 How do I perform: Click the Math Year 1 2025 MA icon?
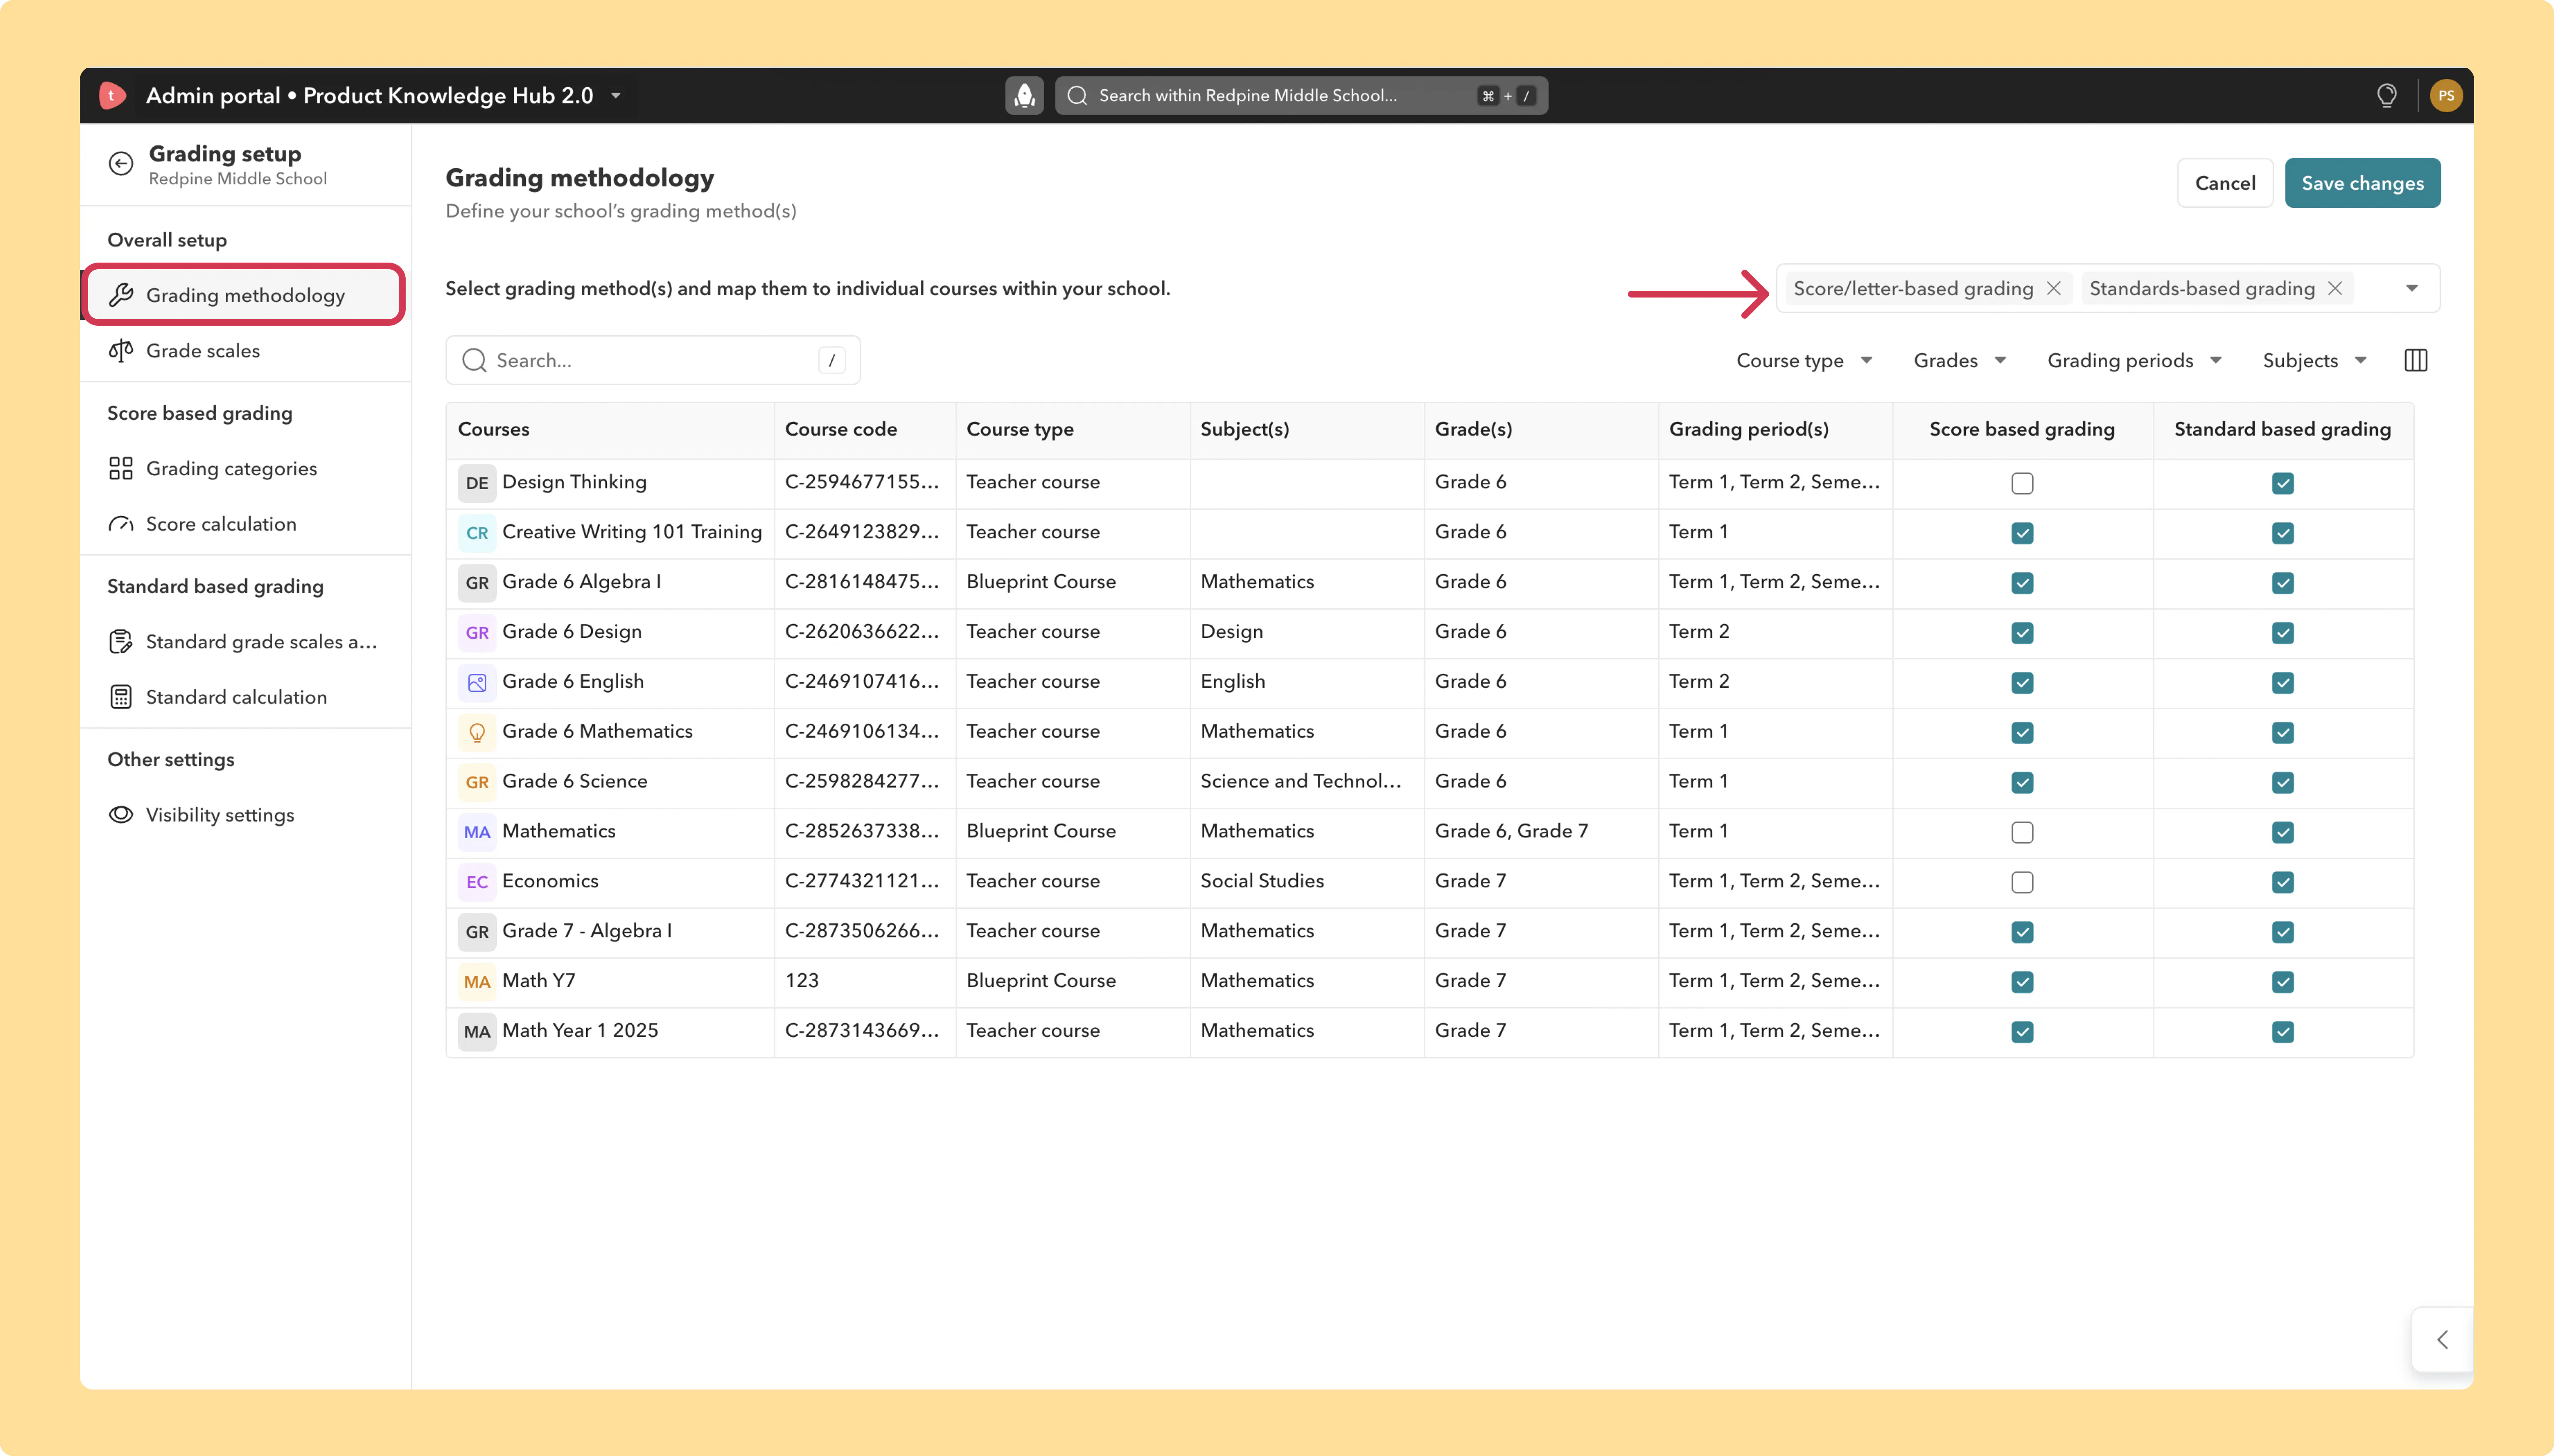[x=477, y=1032]
